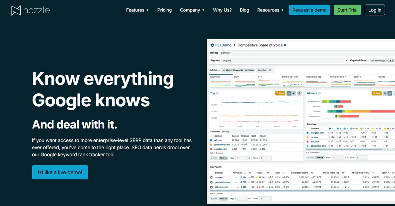Open the Top chart settings gear
Viewport: 395px width, 206px height.
point(299,93)
